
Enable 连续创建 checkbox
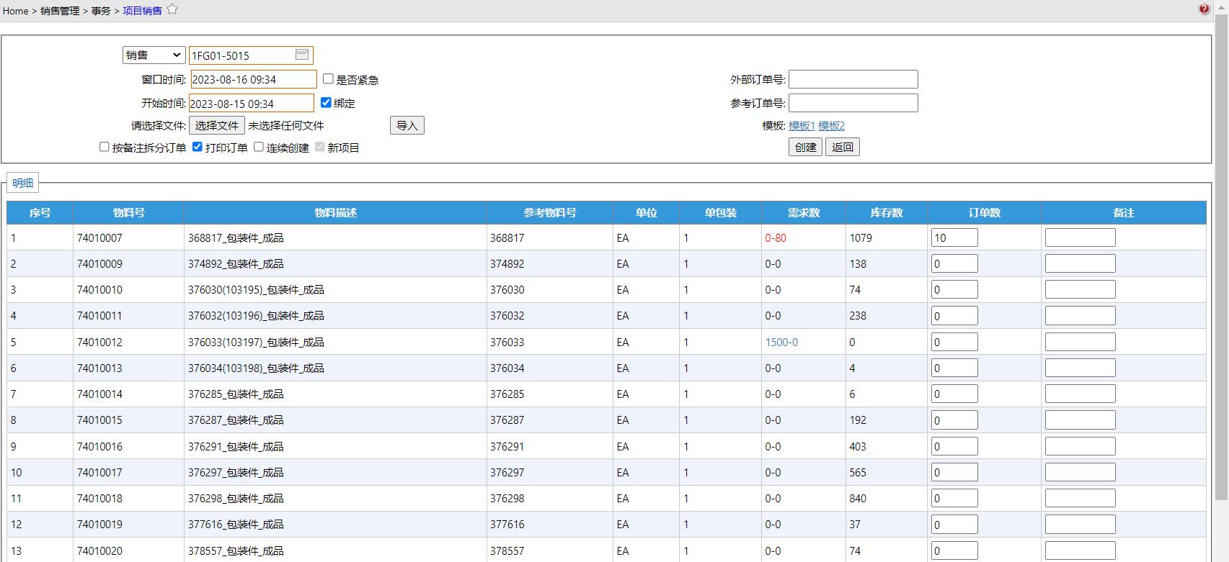click(258, 147)
